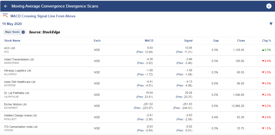Open Adani Transmission Ltd. stock
The width and height of the screenshot is (275, 135).
point(137,61)
